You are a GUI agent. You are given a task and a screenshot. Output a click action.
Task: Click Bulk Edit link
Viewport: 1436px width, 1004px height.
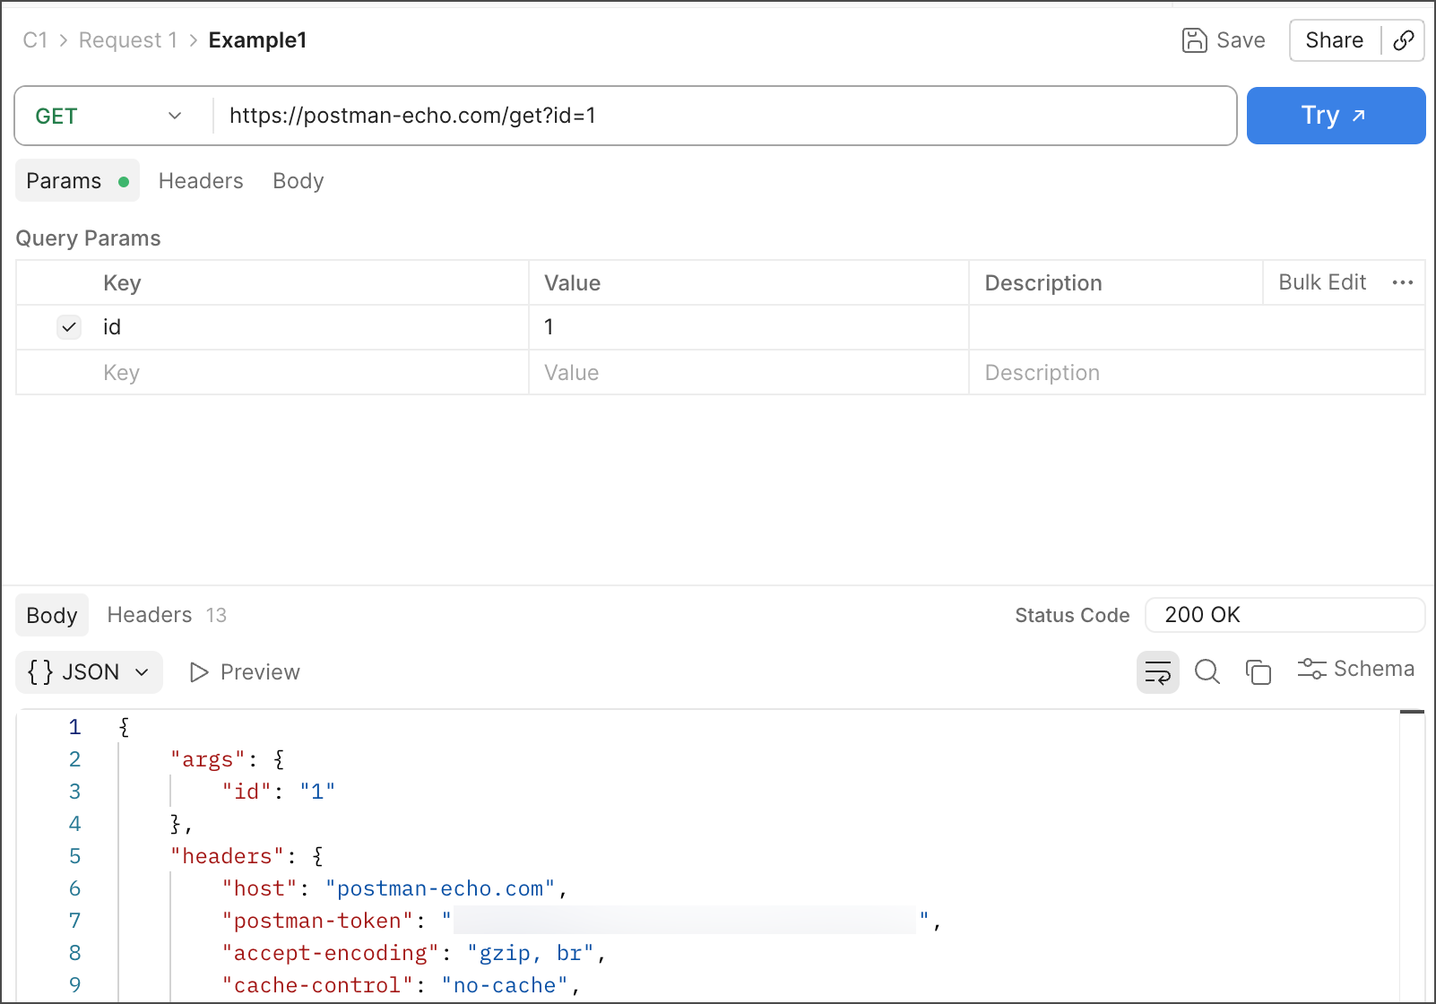[1321, 282]
